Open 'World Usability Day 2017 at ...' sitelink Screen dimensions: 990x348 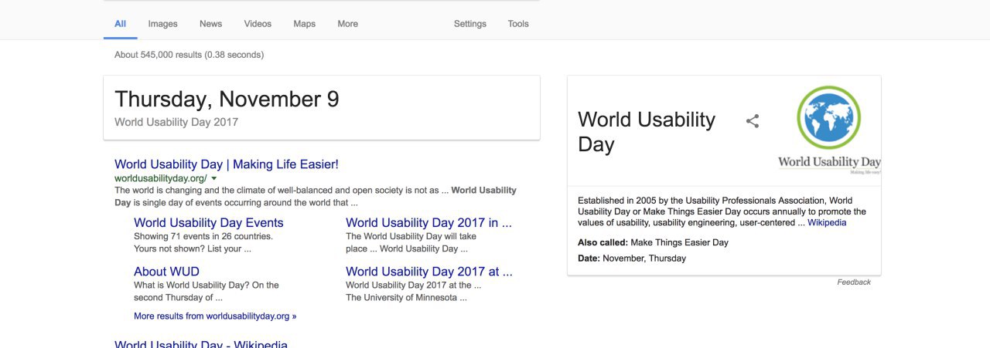pos(429,272)
